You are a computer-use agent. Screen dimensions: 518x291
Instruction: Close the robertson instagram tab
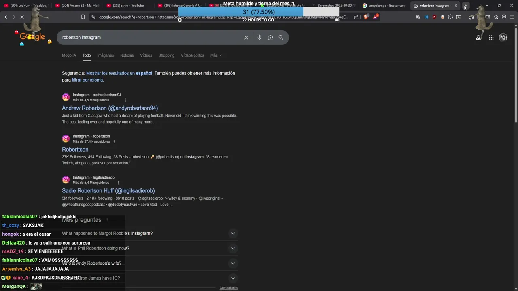[456, 6]
